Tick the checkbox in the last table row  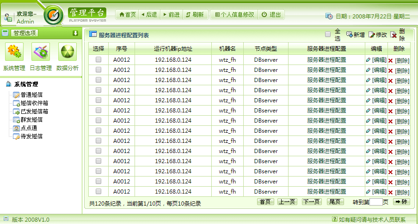pyautogui.click(x=98, y=192)
